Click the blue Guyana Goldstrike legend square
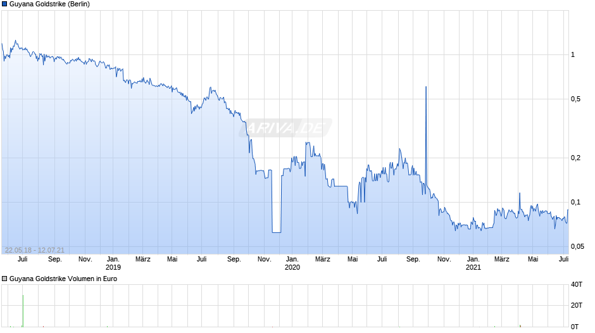The height and width of the screenshot is (333, 595). coord(4,4)
